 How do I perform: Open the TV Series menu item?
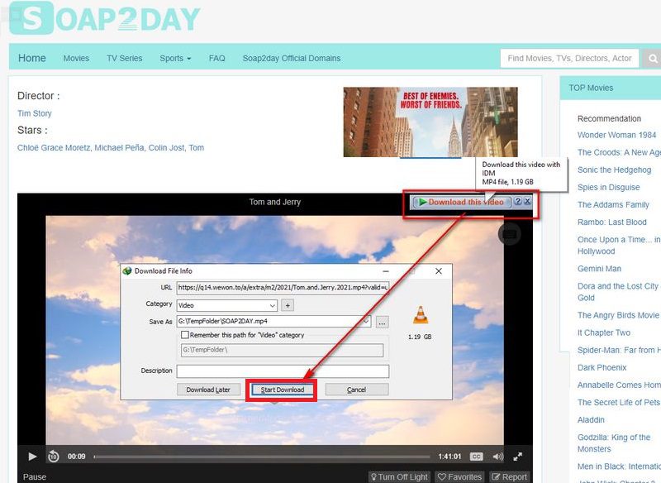click(125, 58)
